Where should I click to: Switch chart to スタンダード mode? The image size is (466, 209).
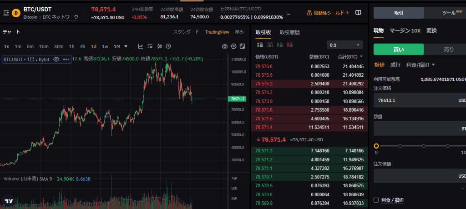pos(186,32)
